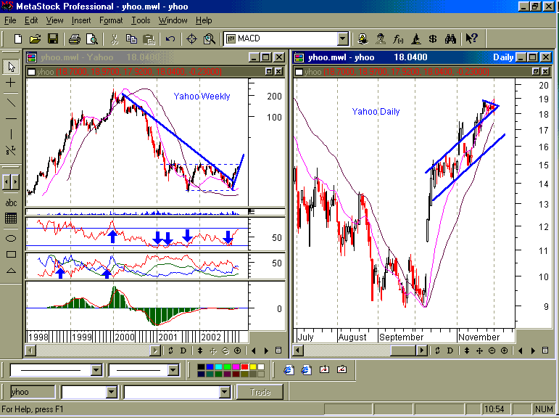The height and width of the screenshot is (418, 559).
Task: Open the File menu
Action: pyautogui.click(x=10, y=21)
